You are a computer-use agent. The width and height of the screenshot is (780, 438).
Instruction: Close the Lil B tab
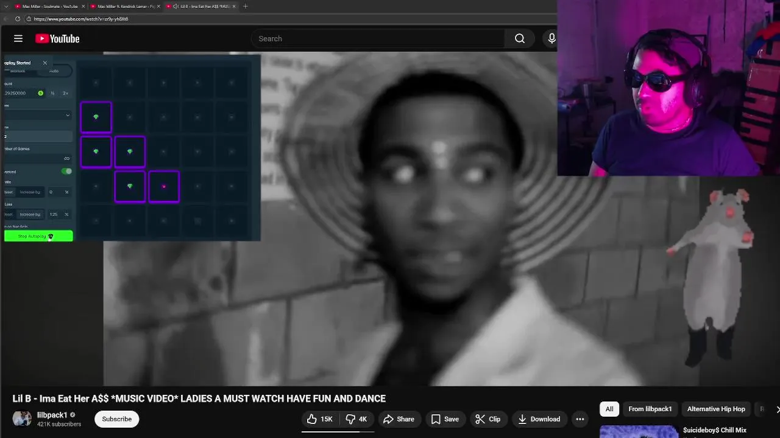tap(235, 6)
